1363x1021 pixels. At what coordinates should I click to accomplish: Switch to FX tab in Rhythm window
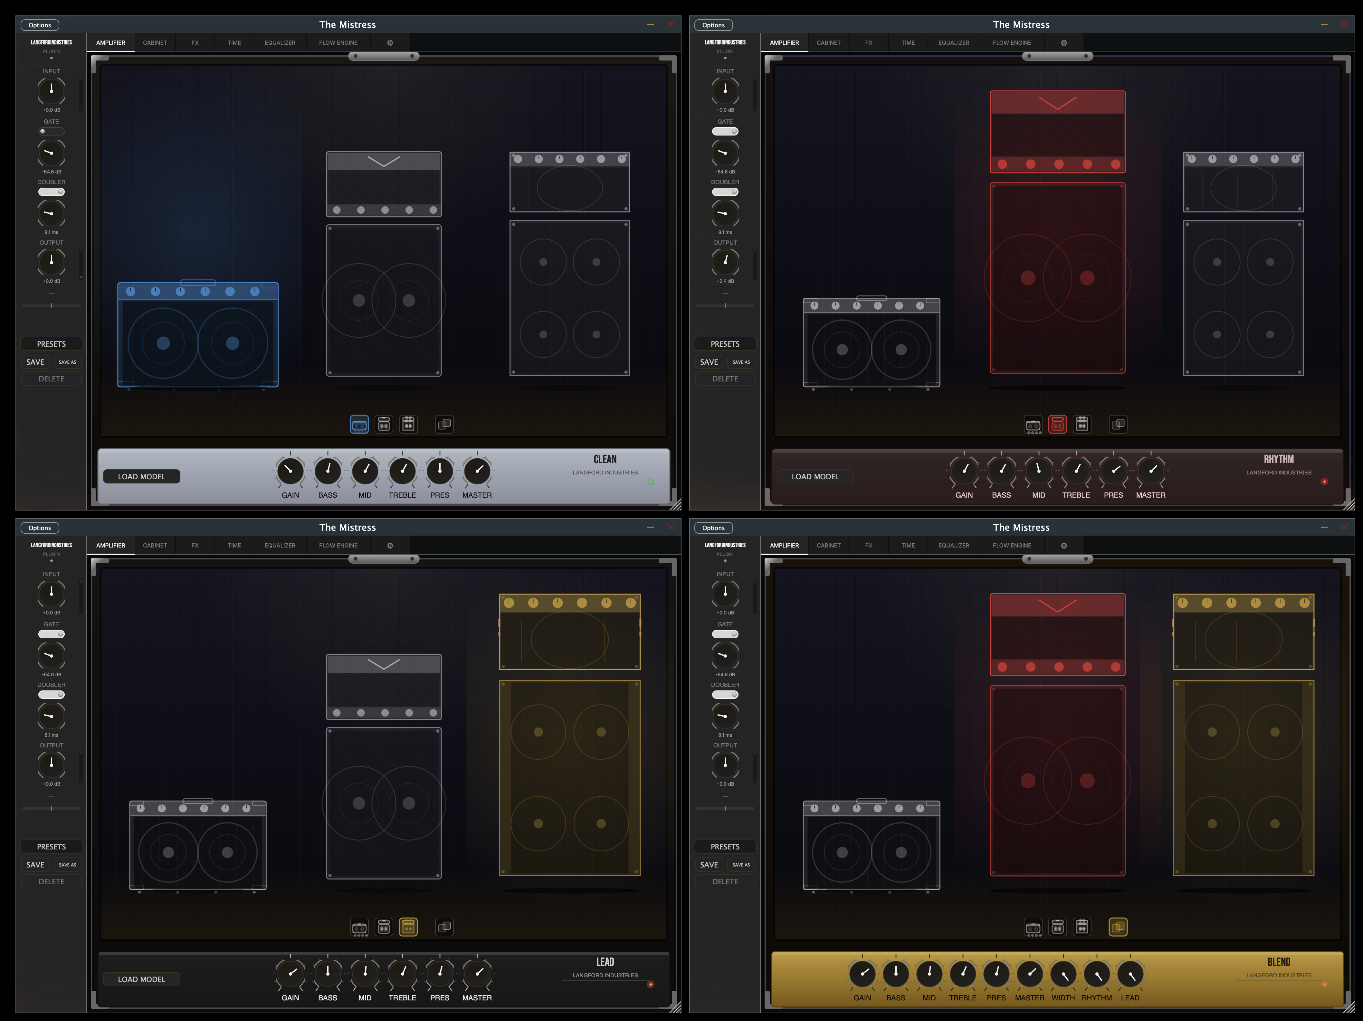coord(869,43)
